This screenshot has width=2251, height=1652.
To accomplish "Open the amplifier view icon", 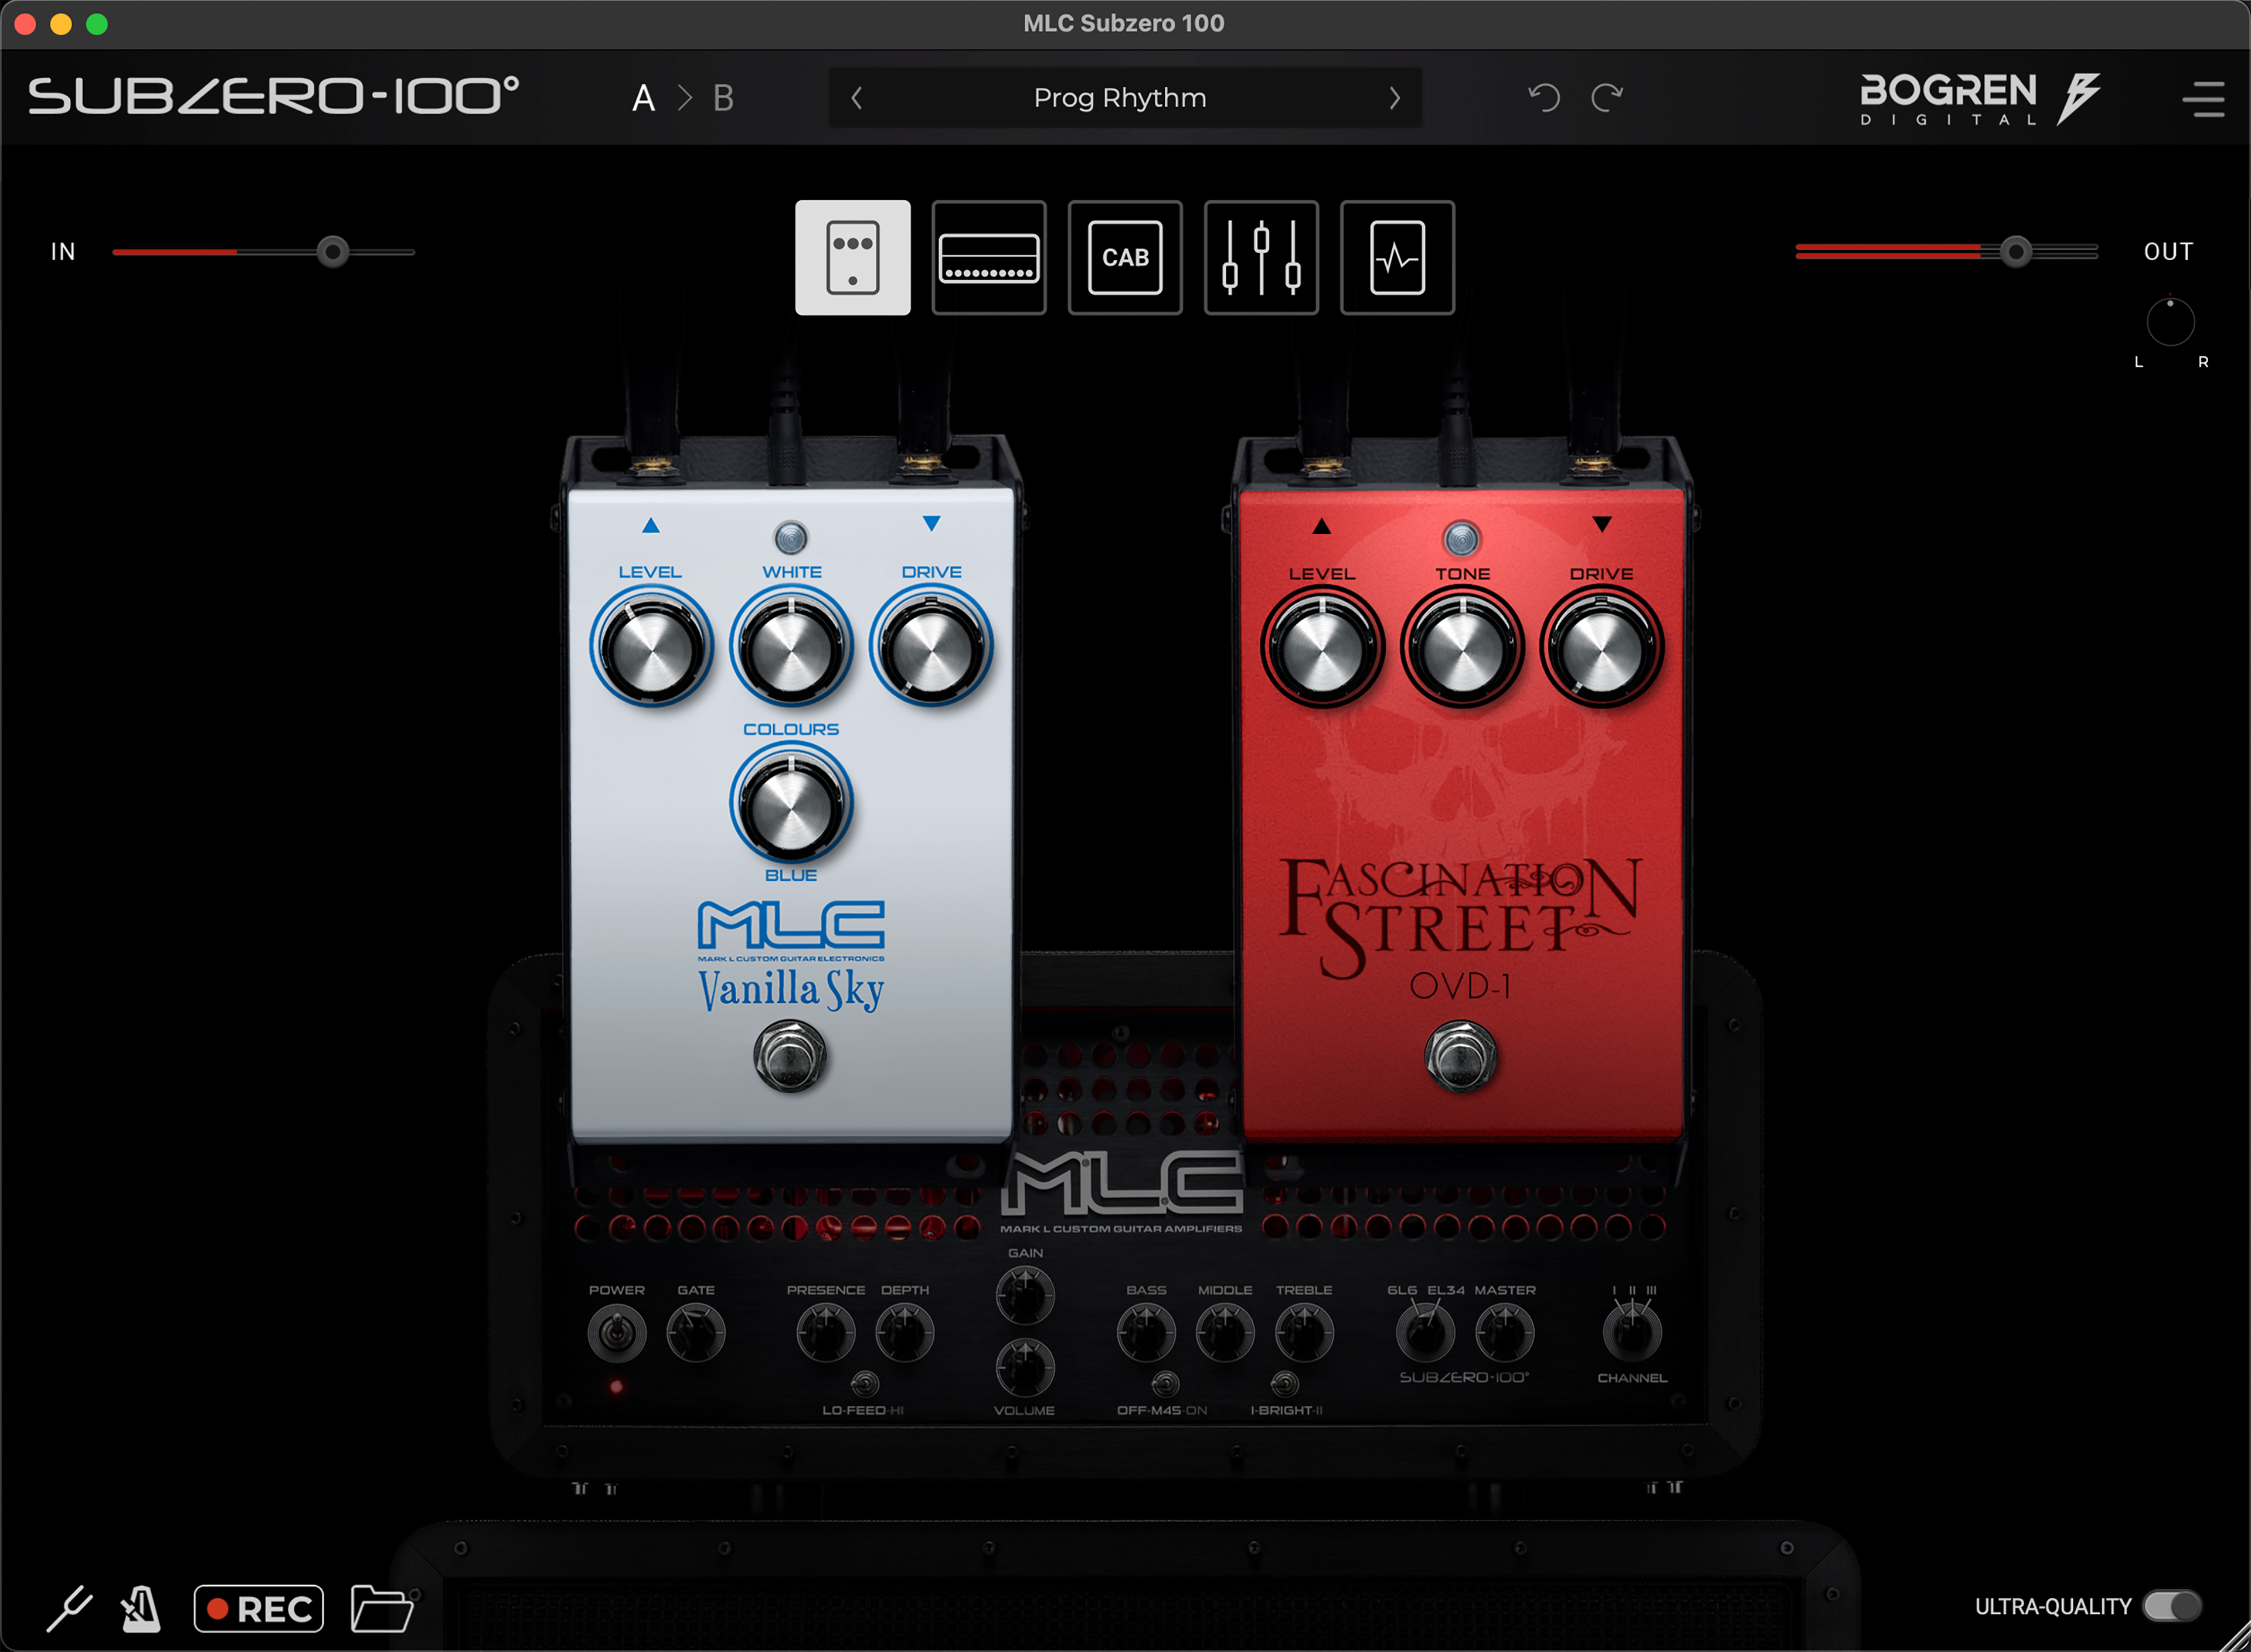I will [x=988, y=257].
